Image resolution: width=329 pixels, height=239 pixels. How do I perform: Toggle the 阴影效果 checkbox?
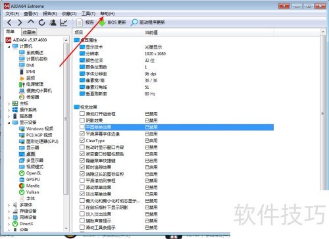click(82, 120)
